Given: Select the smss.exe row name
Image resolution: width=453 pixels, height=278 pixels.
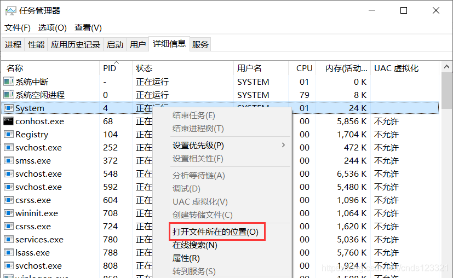Looking at the screenshot, I should [x=33, y=160].
